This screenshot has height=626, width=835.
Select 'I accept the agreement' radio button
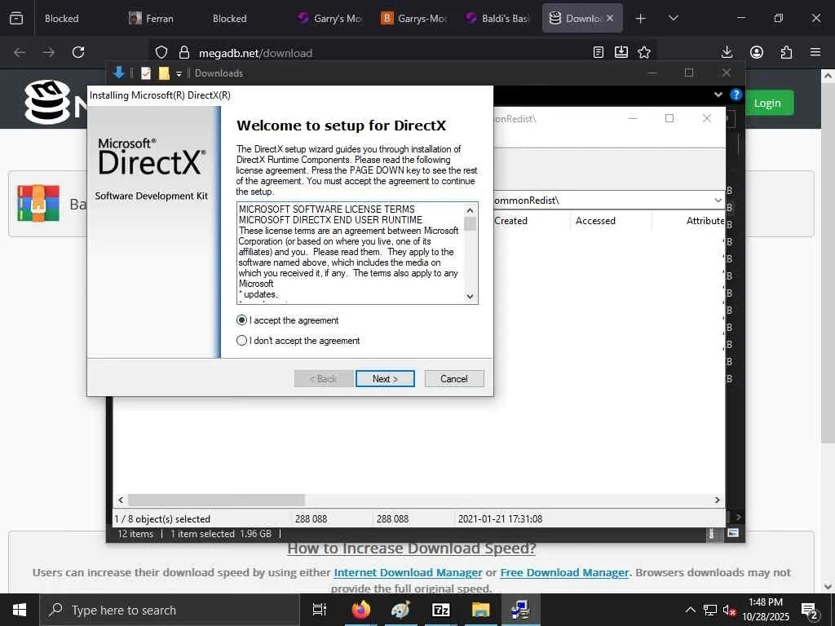click(241, 320)
